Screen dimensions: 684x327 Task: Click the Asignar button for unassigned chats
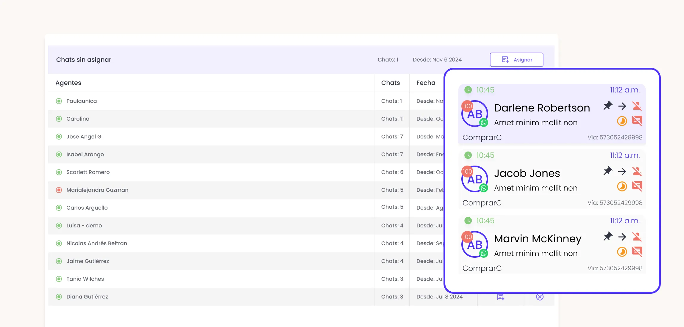[x=516, y=60]
